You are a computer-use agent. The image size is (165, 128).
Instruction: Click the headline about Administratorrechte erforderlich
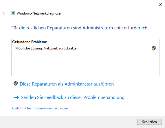pyautogui.click(x=80, y=28)
